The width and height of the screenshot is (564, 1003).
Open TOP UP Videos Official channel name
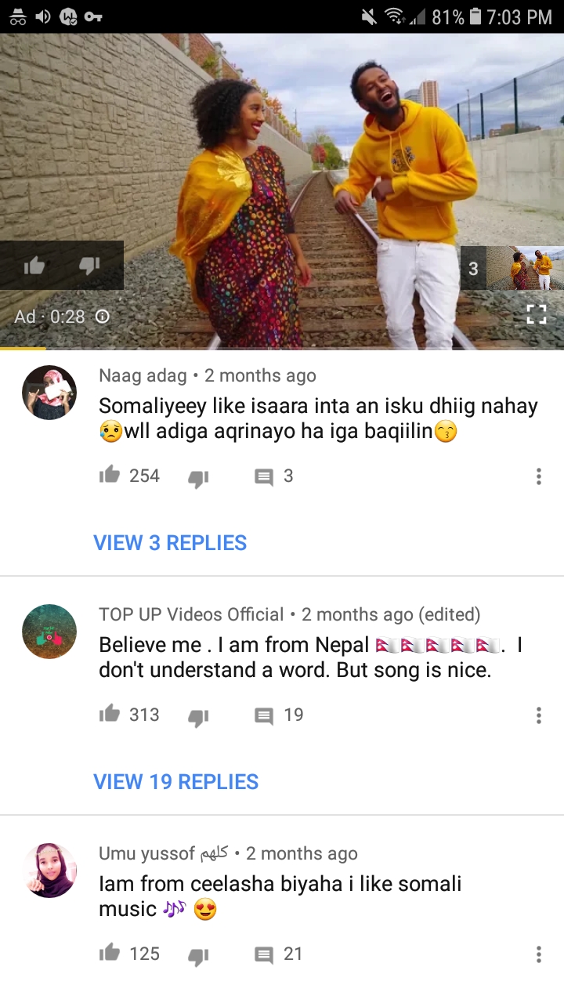coord(191,614)
